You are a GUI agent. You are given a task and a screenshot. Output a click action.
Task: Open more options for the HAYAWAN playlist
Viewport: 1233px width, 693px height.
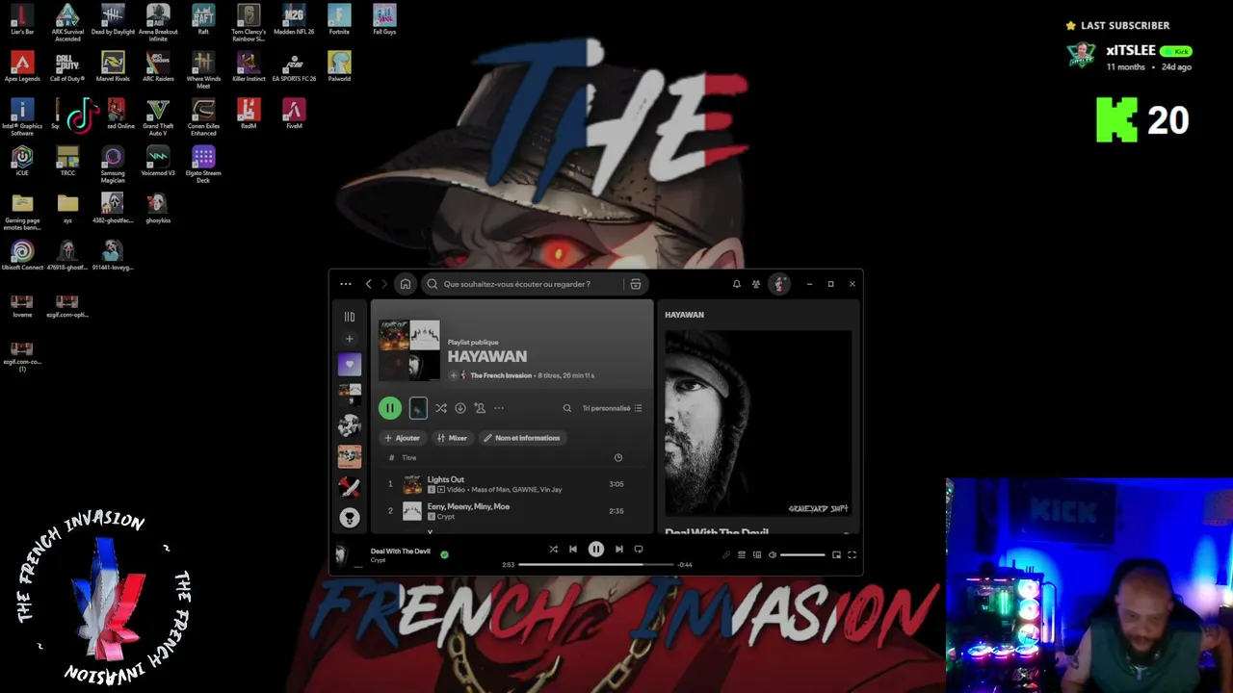pyautogui.click(x=499, y=408)
